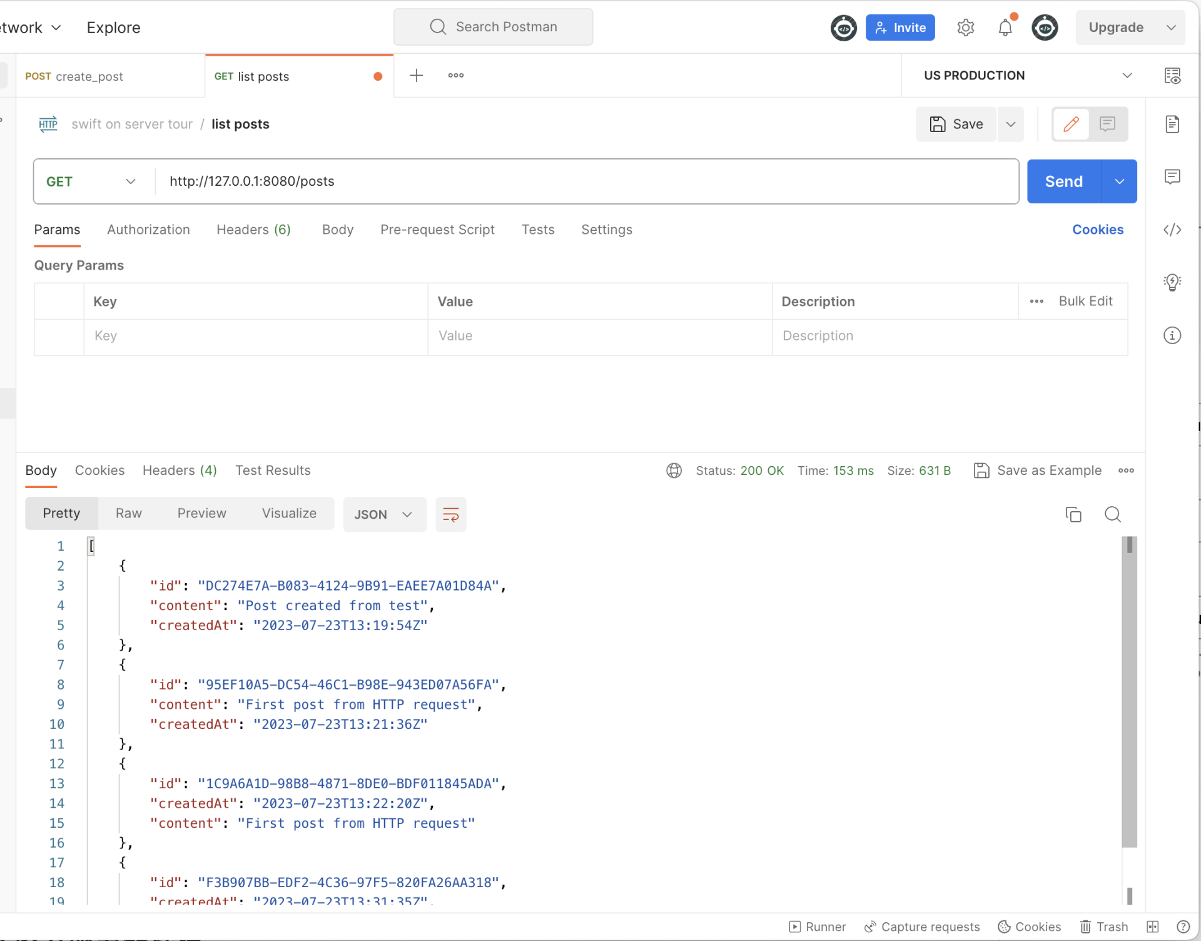The height and width of the screenshot is (941, 1201).
Task: Open the request info icon
Action: [x=1172, y=335]
